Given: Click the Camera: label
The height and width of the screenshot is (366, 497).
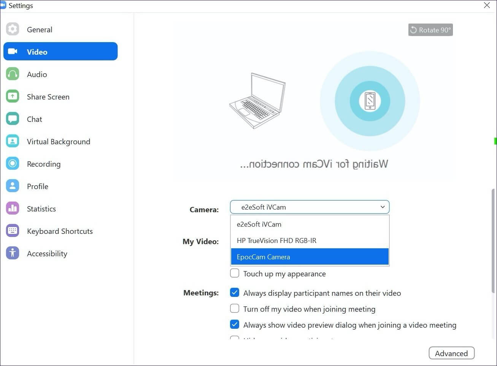Looking at the screenshot, I should point(204,210).
